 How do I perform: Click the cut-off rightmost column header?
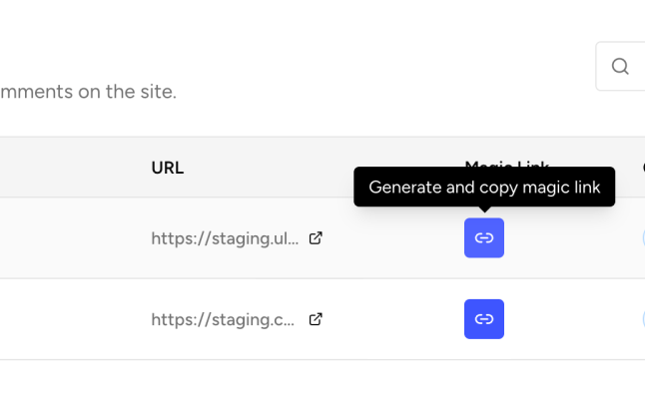(x=642, y=167)
